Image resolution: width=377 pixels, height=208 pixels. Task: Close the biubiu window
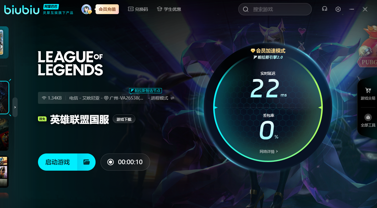pos(365,9)
